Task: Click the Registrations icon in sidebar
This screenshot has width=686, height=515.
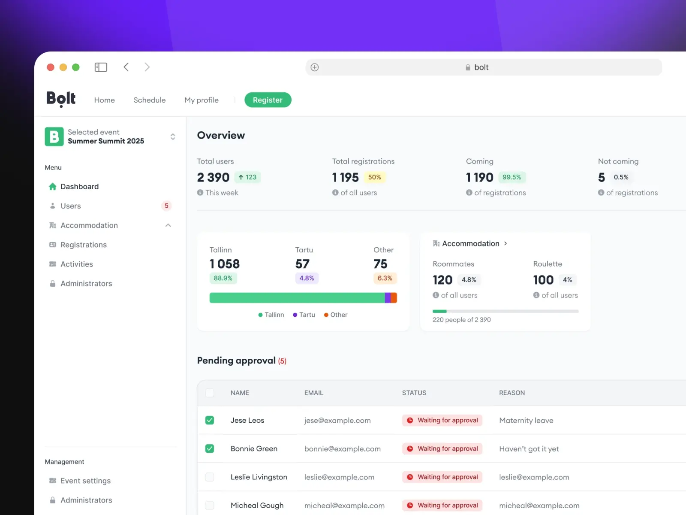Action: tap(53, 245)
